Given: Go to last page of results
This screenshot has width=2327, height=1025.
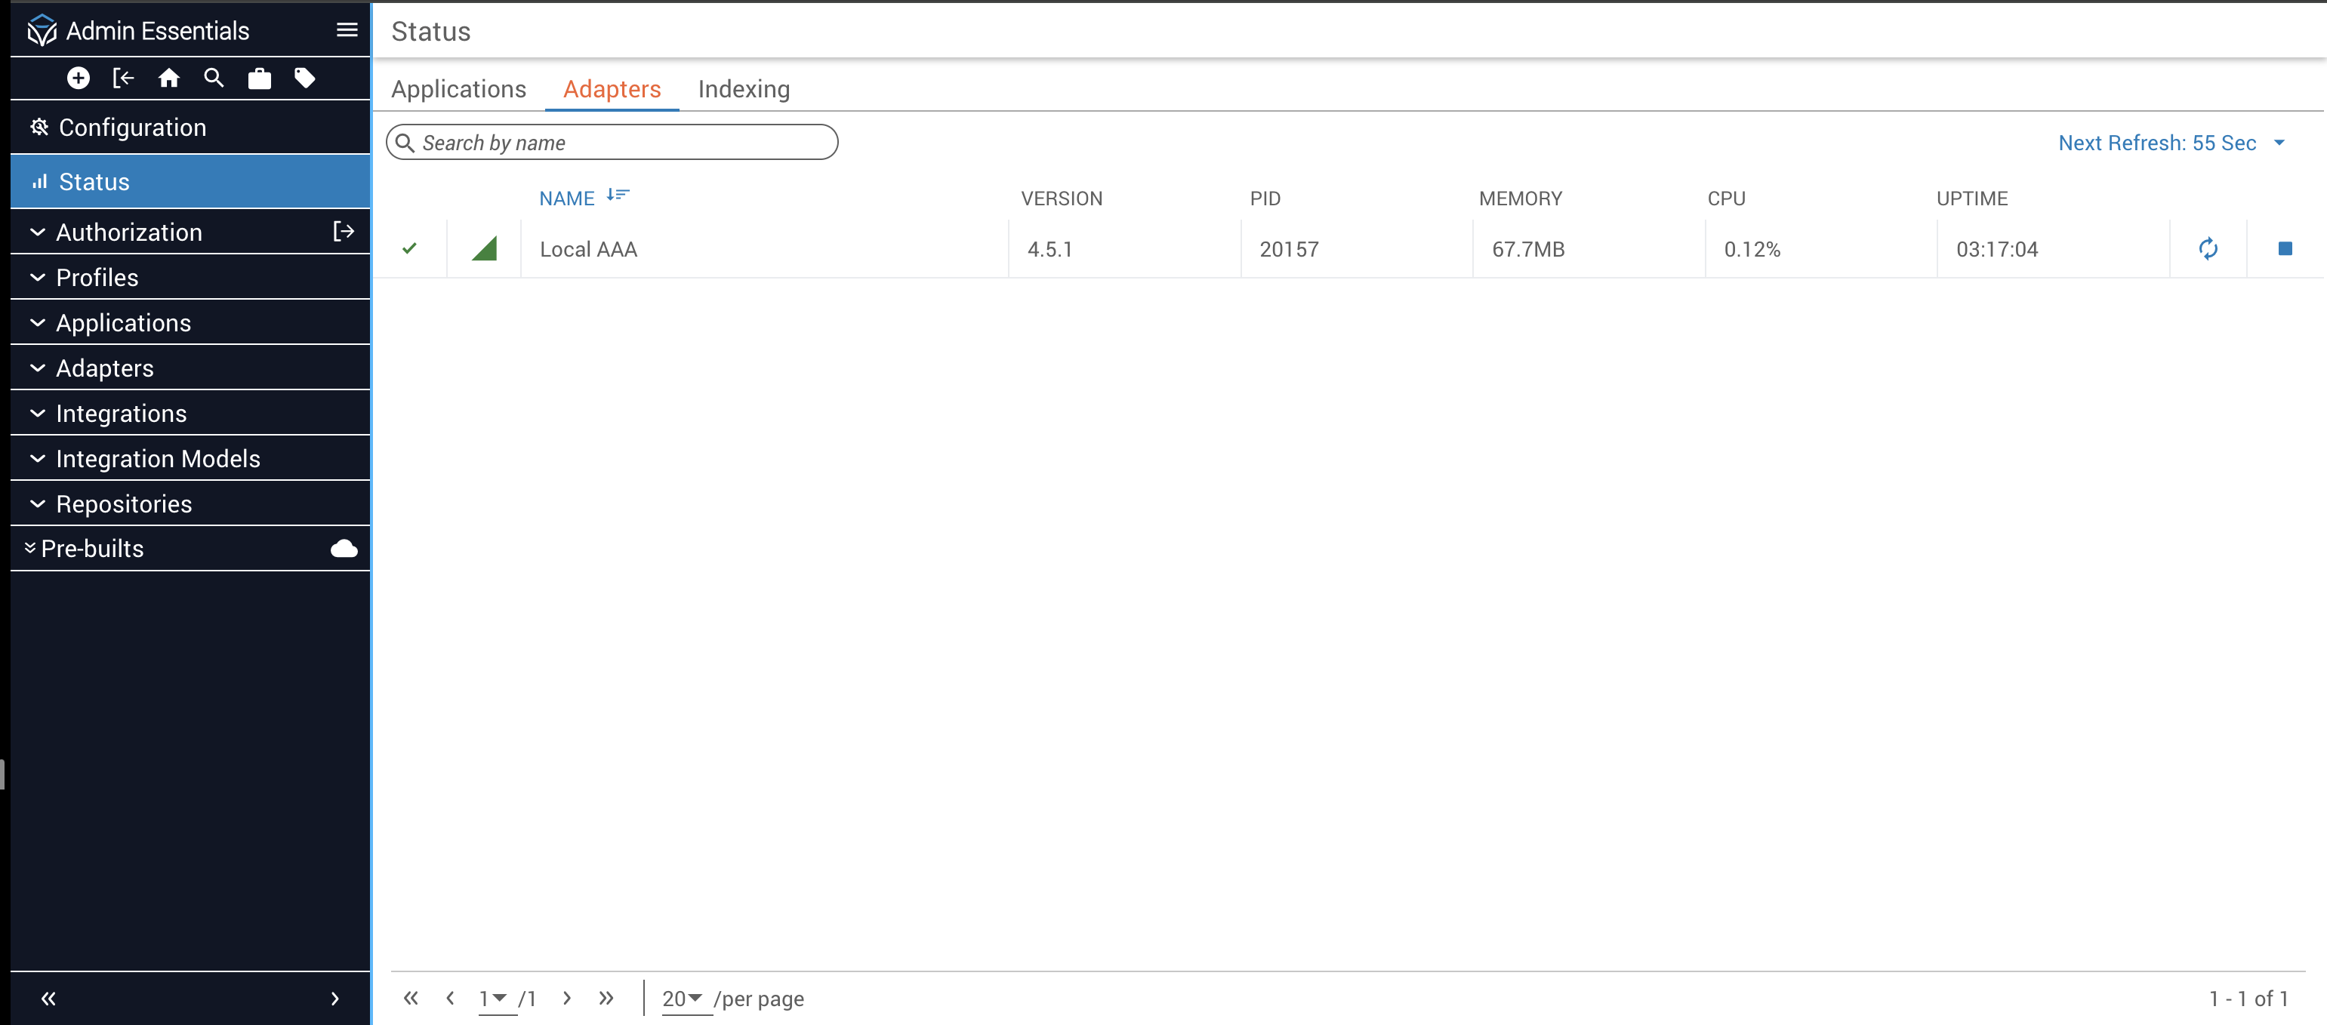Looking at the screenshot, I should tap(606, 999).
